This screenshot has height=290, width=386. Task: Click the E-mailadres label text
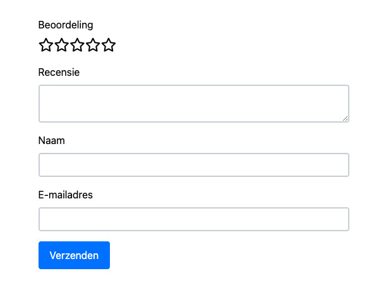click(66, 195)
